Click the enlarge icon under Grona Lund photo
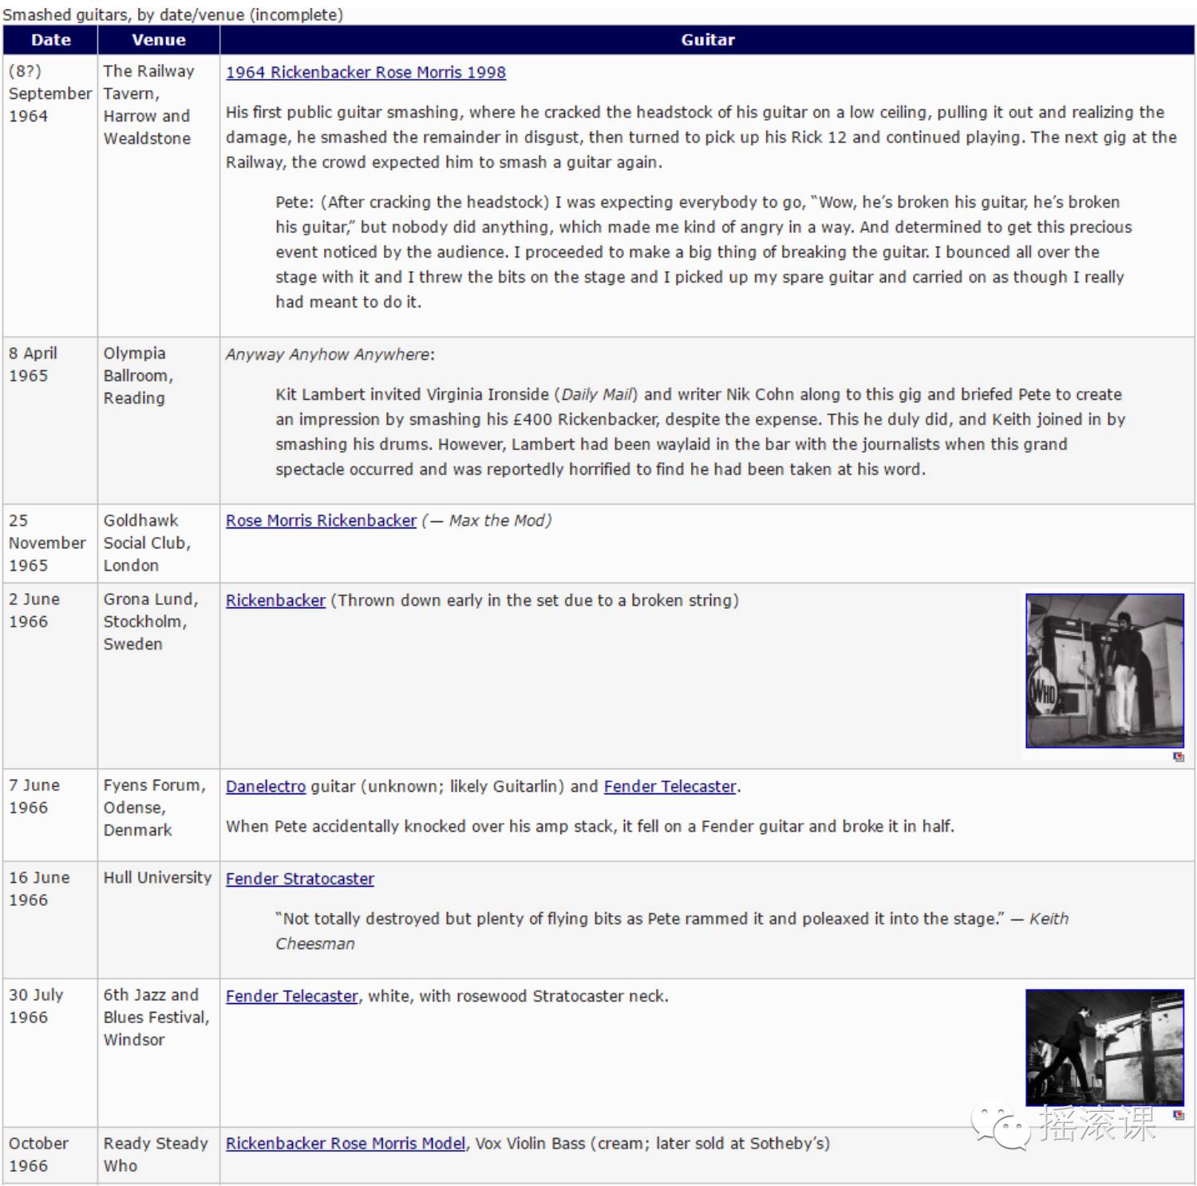Screen dimensions: 1197x1186 (x=1179, y=757)
